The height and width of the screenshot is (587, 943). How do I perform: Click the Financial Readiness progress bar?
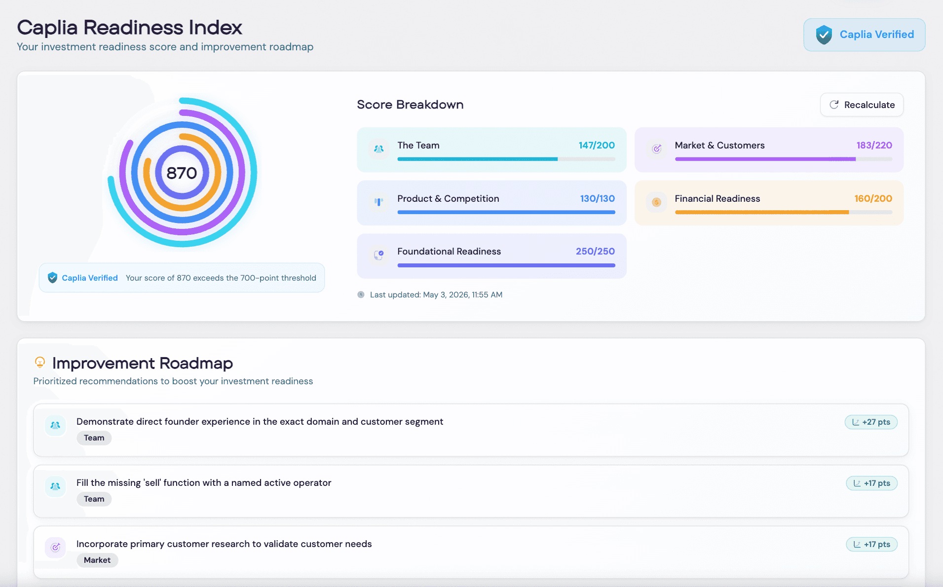(784, 212)
